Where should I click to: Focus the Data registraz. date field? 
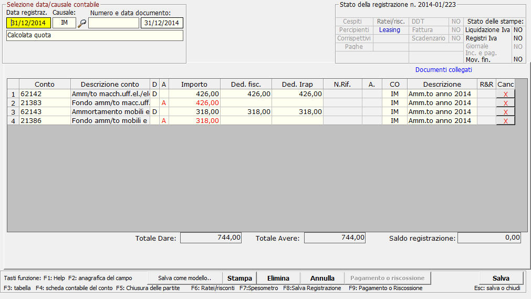[28, 23]
